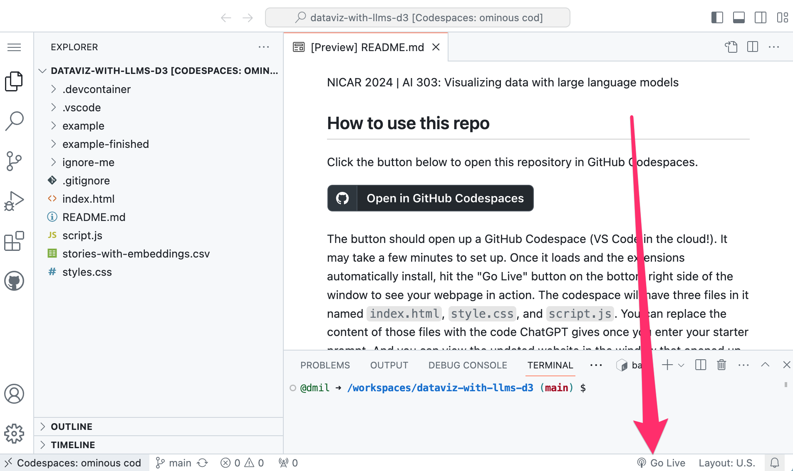793x471 pixels.
Task: Open the Customize Layout icon
Action: (x=783, y=17)
